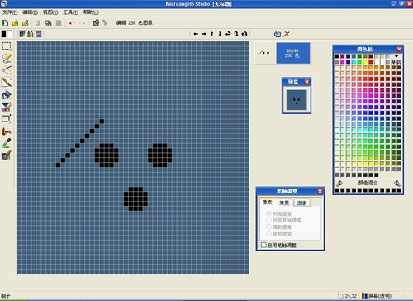The height and width of the screenshot is (301, 413).
Task: Pick the yellow swatch in second palette row
Action: tap(365, 62)
